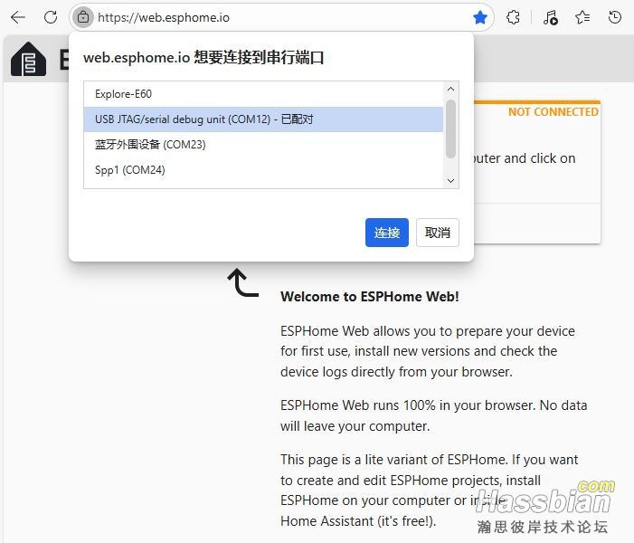Select USB JTAG/serial debug unit (COM12)
634x543 pixels.
click(x=263, y=119)
